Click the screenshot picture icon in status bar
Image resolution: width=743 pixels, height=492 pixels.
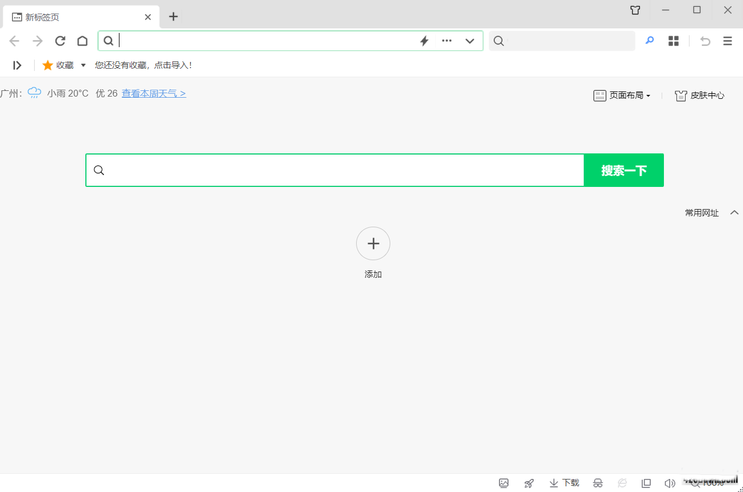click(x=503, y=483)
